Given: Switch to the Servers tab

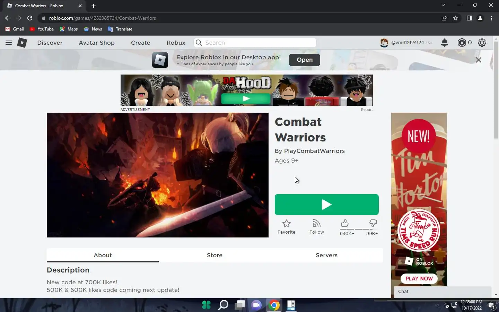Looking at the screenshot, I should 326,255.
